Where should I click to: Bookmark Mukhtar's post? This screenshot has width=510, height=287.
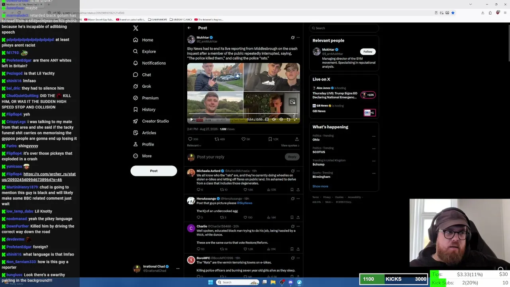(270, 139)
